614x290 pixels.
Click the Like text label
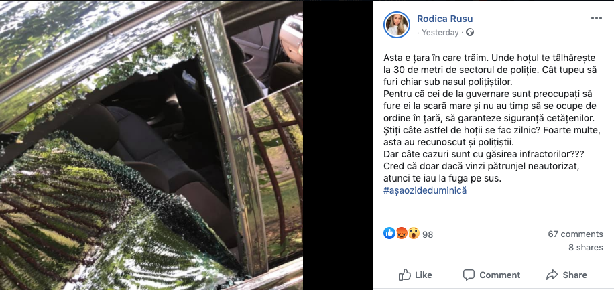click(x=424, y=275)
